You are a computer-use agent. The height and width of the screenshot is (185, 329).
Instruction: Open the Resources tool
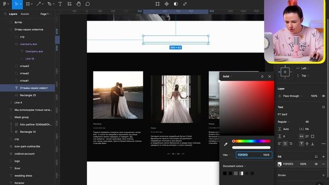pos(69,4)
